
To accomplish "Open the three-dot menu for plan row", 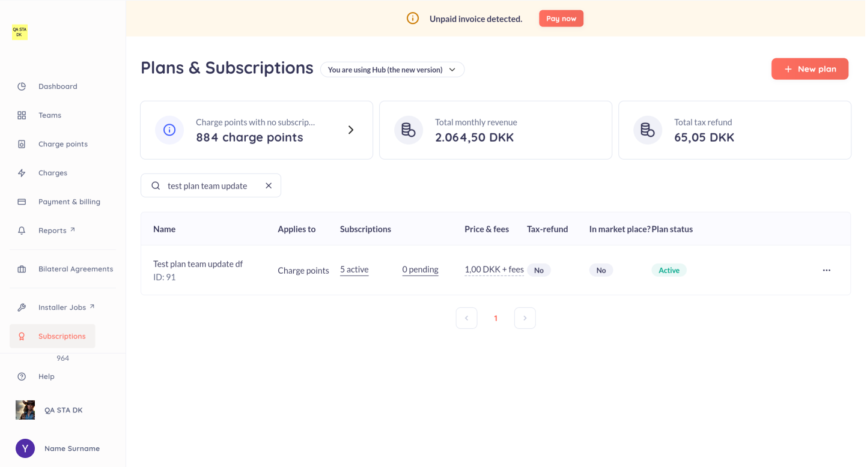I will 826,270.
